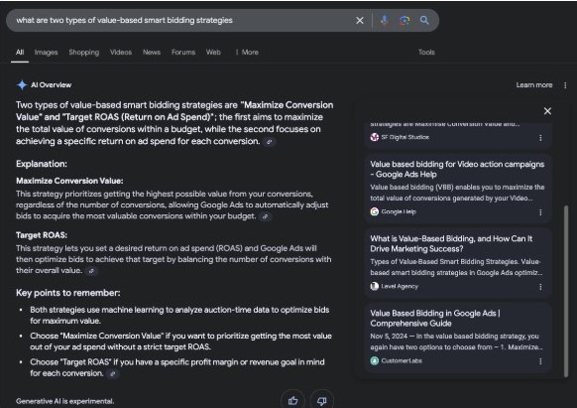Open options for Level Agency source
The height and width of the screenshot is (408, 577).
(540, 287)
